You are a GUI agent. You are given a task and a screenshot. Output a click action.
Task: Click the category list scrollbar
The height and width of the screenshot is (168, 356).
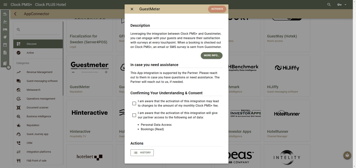coord(63,59)
